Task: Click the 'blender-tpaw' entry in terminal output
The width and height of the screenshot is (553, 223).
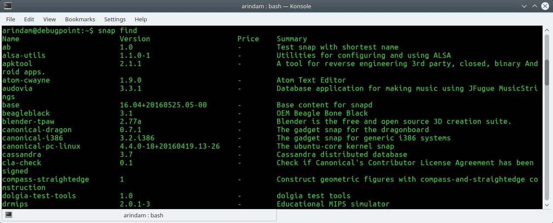Action: click(x=28, y=121)
